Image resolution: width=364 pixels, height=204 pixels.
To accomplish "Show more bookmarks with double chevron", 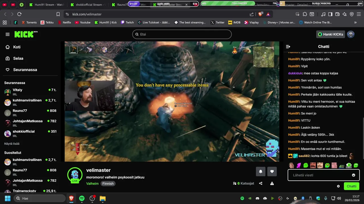I will point(355,22).
